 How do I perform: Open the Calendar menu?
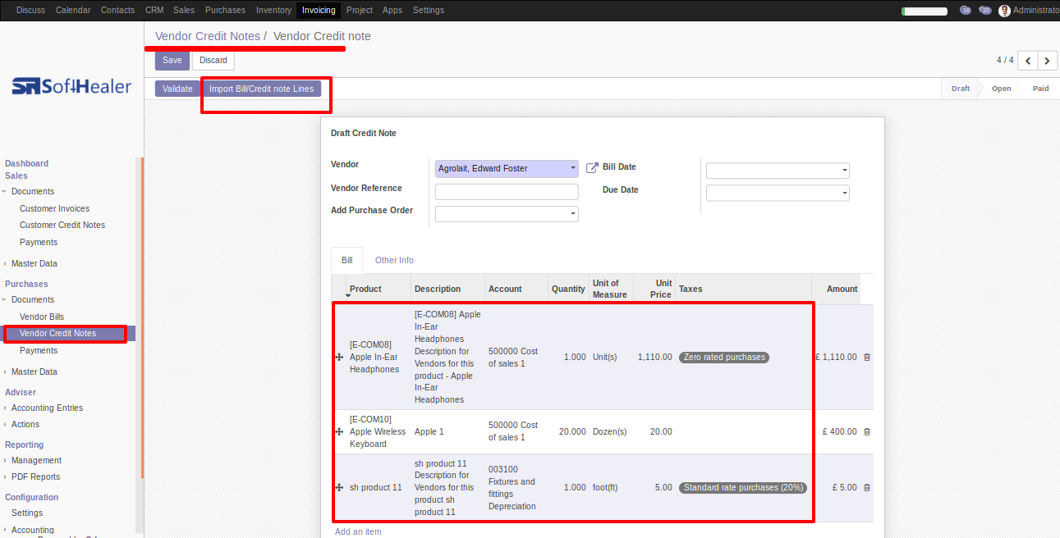(73, 10)
